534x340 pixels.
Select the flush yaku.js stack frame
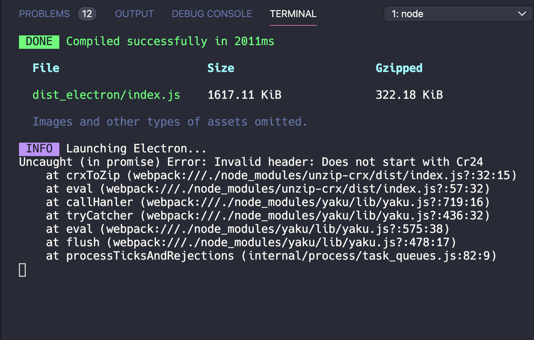tap(251, 242)
